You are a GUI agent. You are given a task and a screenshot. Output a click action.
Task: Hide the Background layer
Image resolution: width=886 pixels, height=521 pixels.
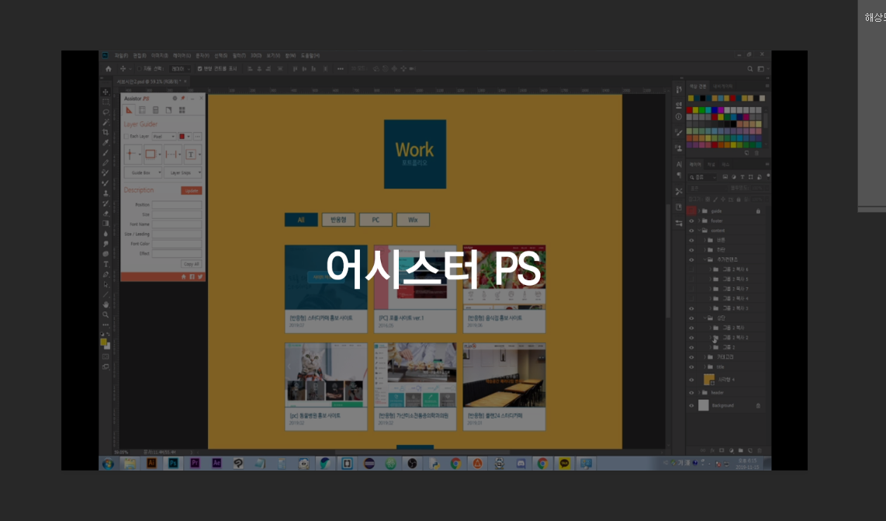tap(691, 405)
